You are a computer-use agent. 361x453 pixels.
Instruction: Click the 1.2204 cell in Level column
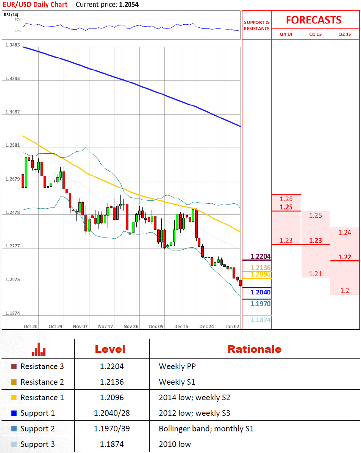[x=112, y=366]
